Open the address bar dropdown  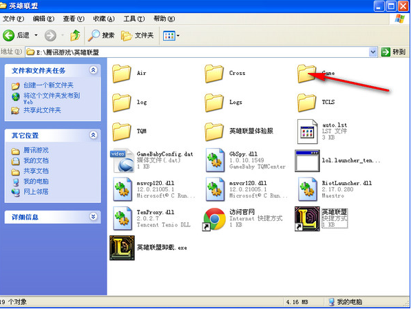pos(373,52)
